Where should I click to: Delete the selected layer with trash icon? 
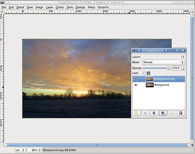181,113
